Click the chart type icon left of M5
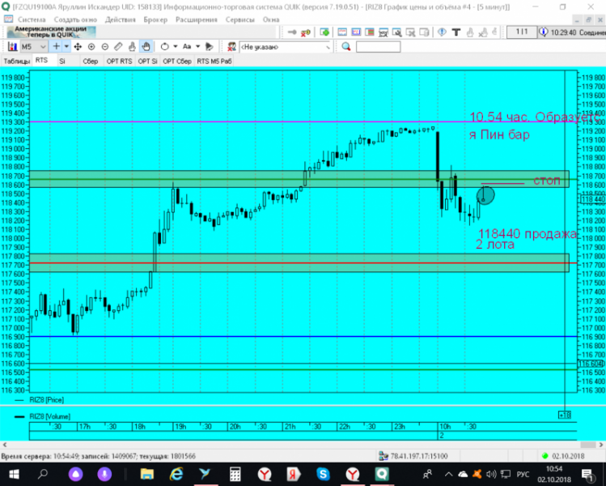The height and width of the screenshot is (486, 606). pos(12,47)
